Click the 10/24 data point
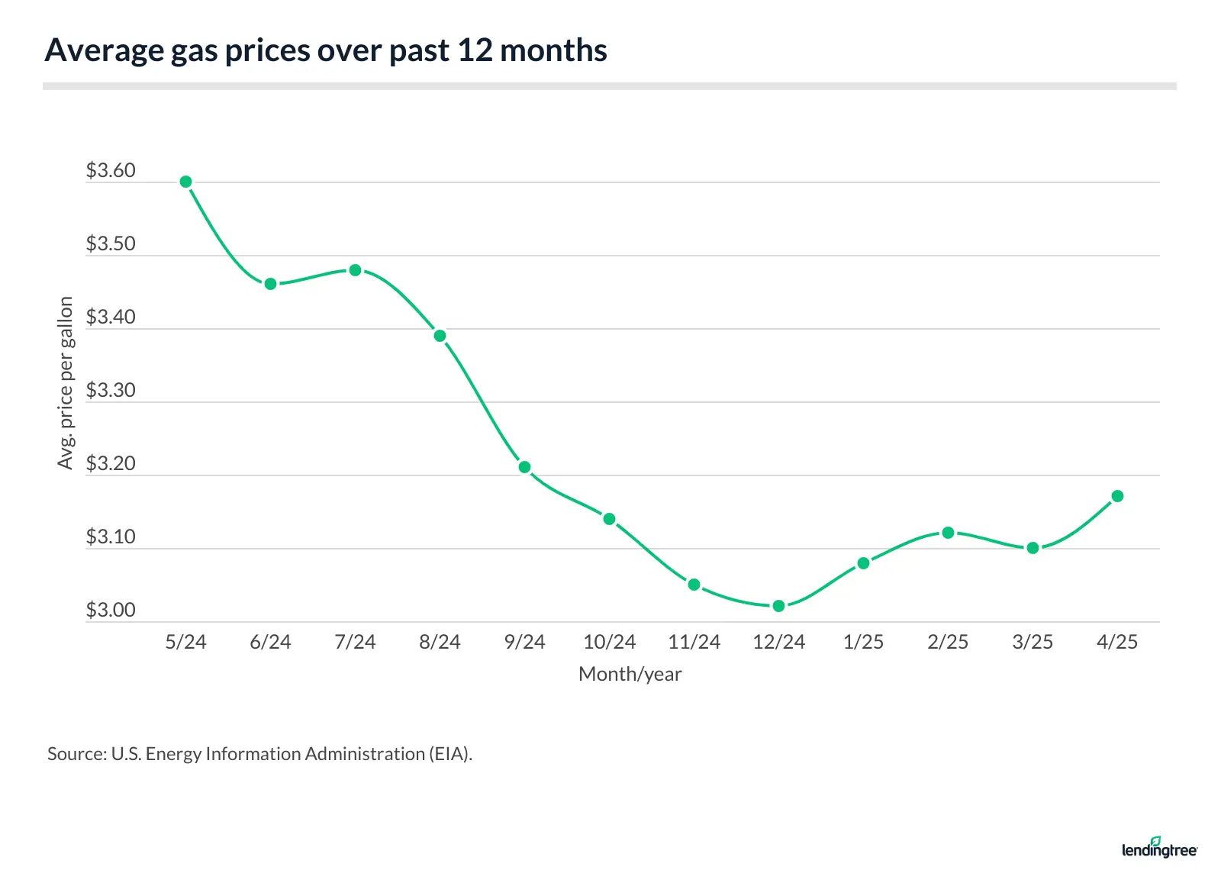This screenshot has height=870, width=1221. [609, 519]
